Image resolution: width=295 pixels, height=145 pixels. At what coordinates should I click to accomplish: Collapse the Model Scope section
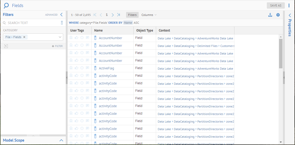(x=61, y=140)
